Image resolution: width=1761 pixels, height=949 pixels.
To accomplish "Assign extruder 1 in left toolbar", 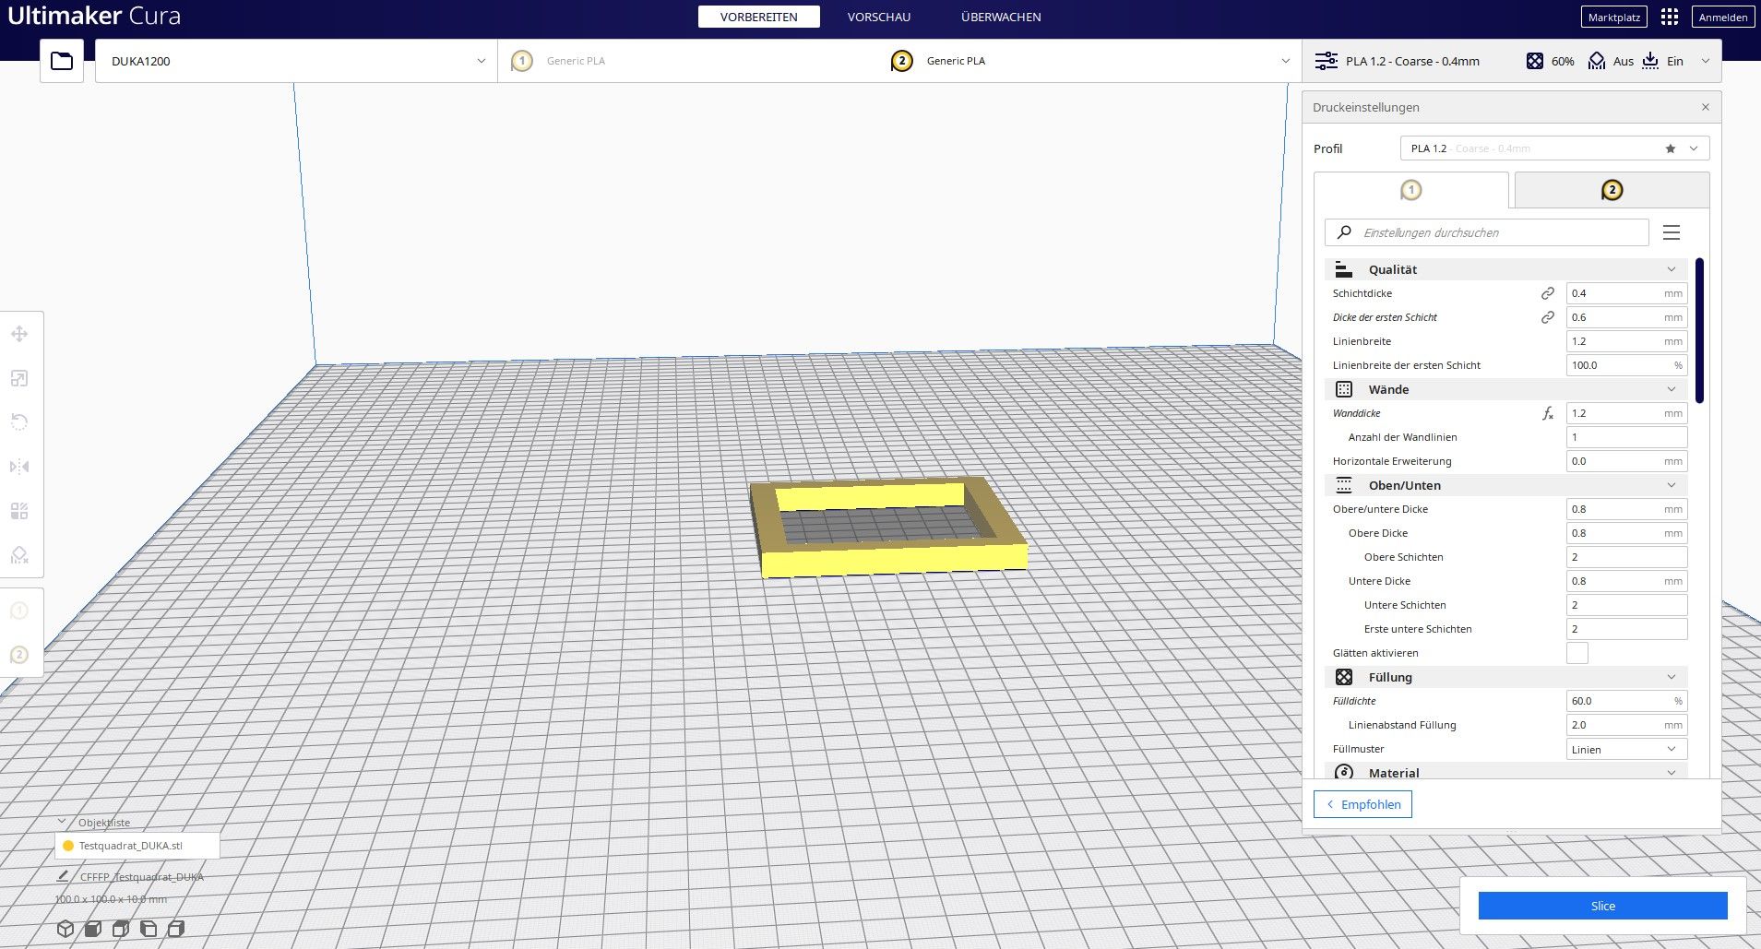I will pyautogui.click(x=19, y=611).
